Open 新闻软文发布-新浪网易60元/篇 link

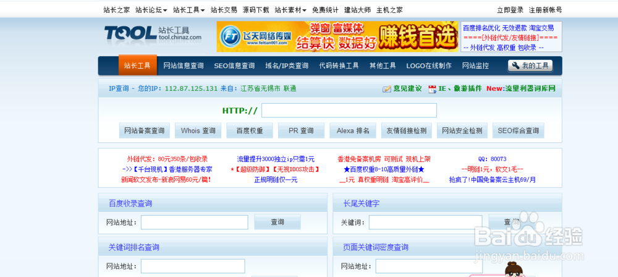[x=166, y=180]
